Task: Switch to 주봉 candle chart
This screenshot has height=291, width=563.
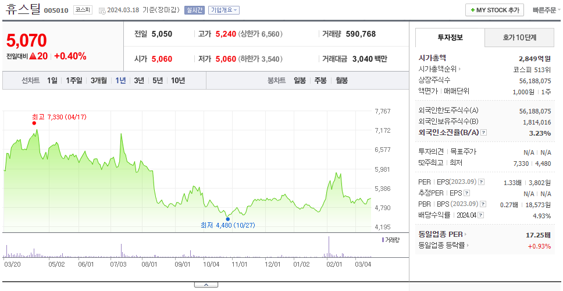Action: 320,80
